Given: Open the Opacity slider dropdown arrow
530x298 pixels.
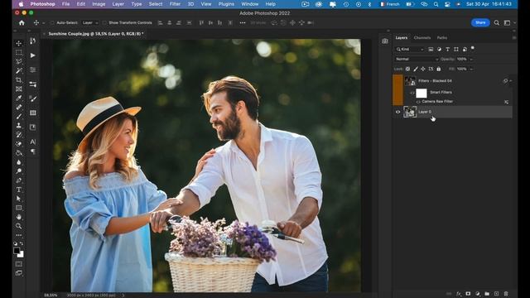Looking at the screenshot, I should coord(471,59).
